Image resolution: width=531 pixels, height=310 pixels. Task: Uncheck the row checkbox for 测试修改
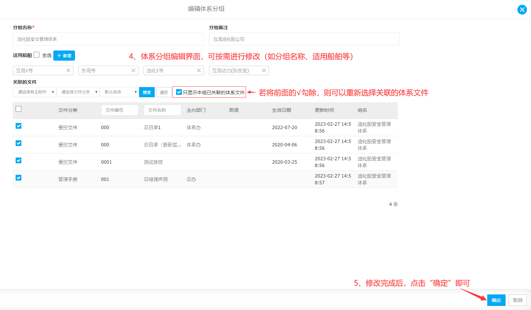click(19, 161)
